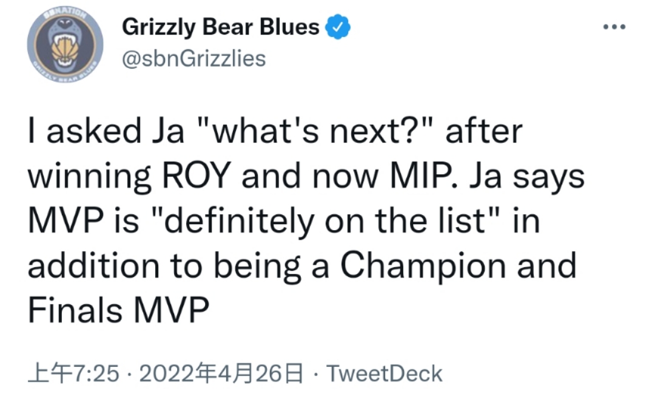Select the quote "definitely on the list"
Screen dimensions: 655x402
coord(327,220)
